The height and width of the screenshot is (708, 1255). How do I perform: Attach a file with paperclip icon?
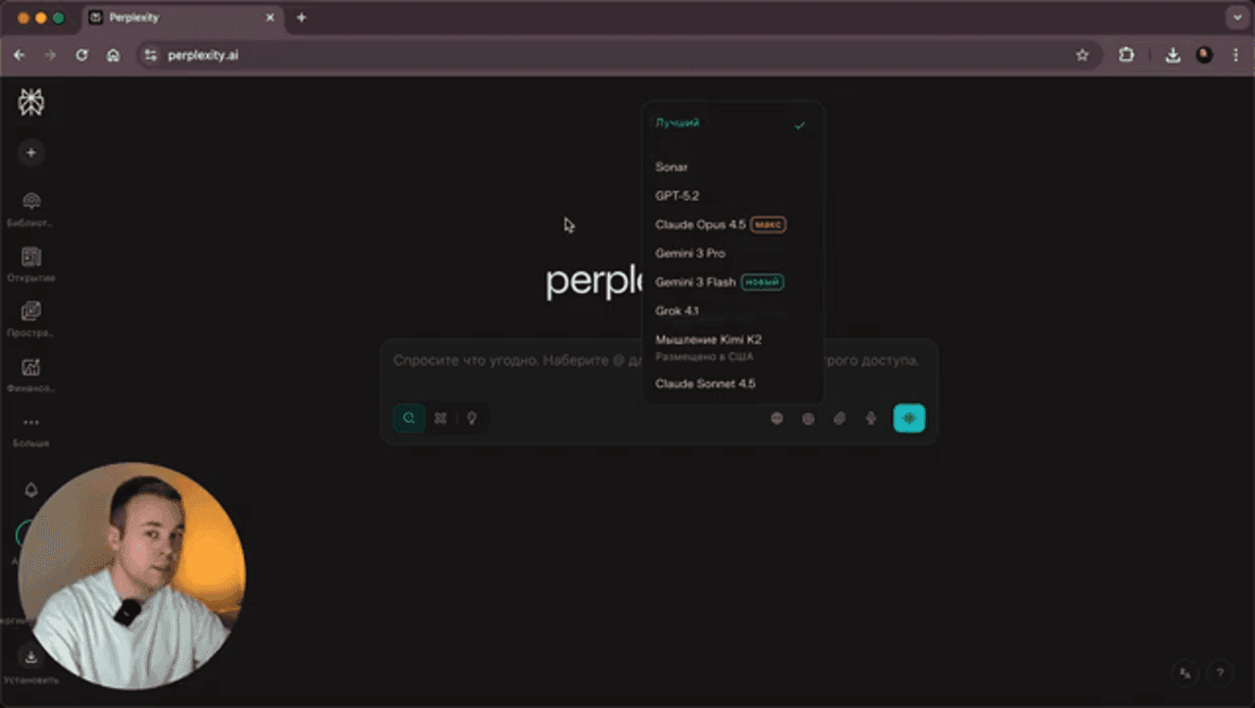click(839, 419)
